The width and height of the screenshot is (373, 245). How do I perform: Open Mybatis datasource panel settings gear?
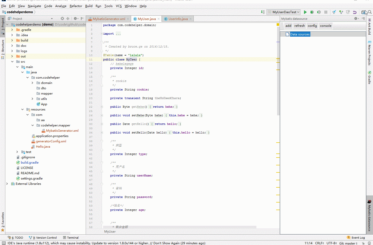click(356, 18)
